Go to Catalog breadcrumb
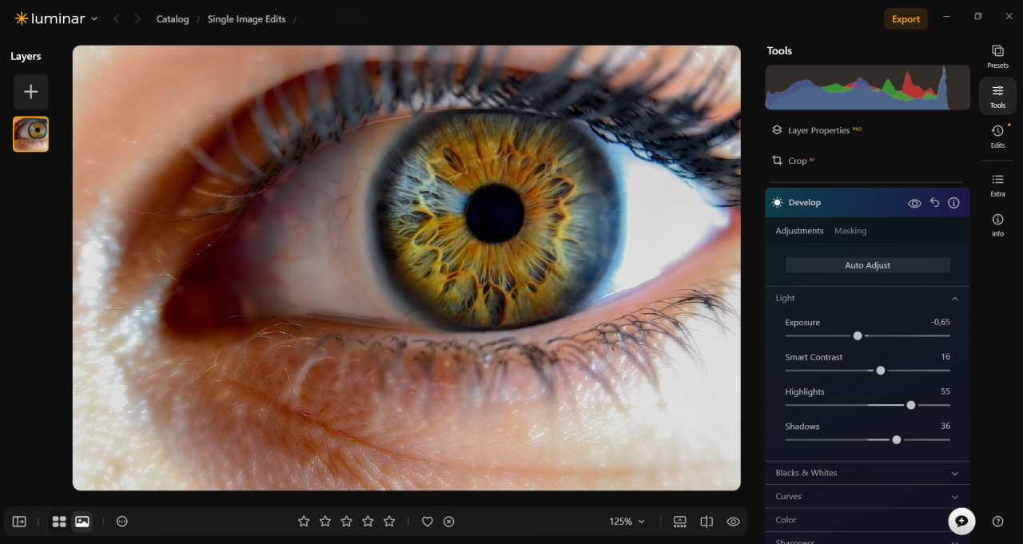Image resolution: width=1023 pixels, height=544 pixels. 173,19
